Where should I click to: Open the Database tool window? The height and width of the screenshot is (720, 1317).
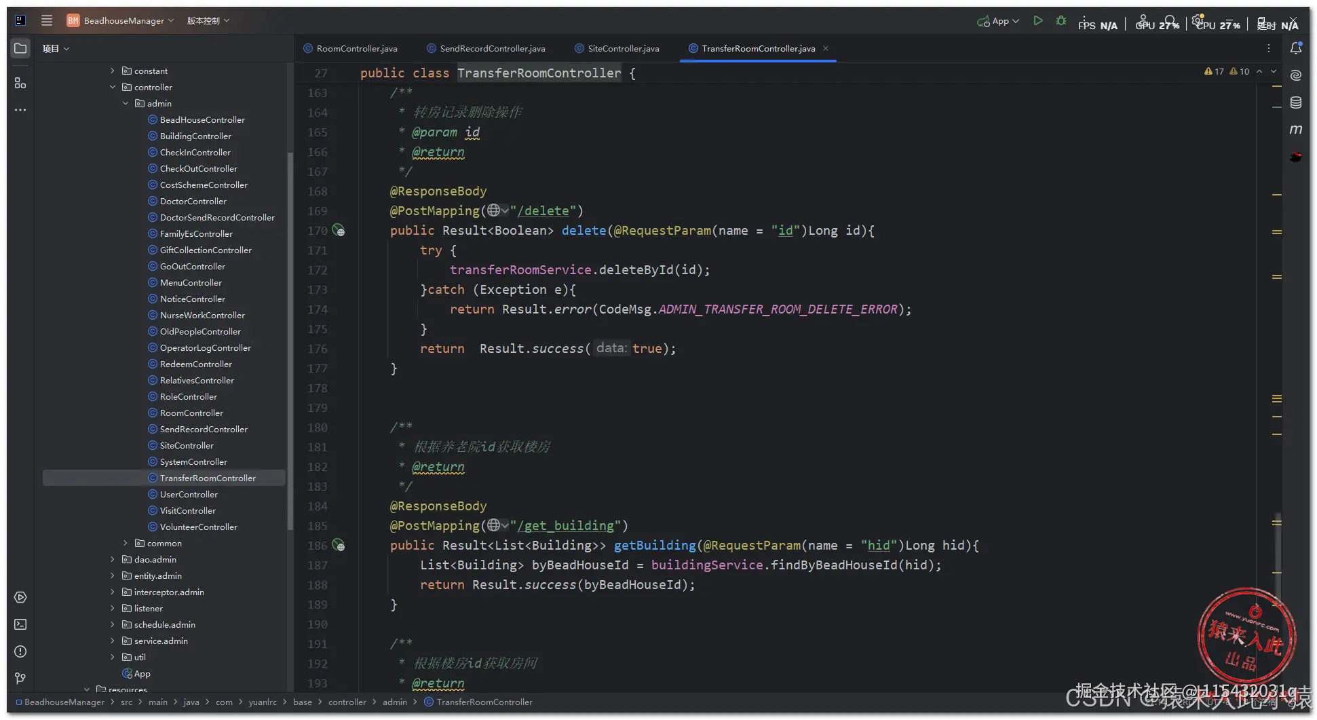1295,102
